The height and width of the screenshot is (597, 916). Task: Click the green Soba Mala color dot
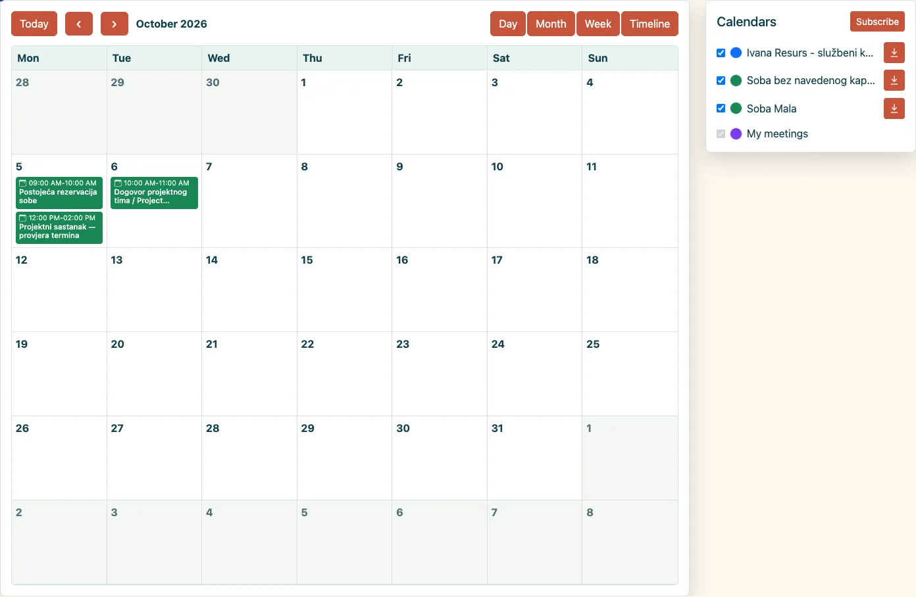(736, 108)
